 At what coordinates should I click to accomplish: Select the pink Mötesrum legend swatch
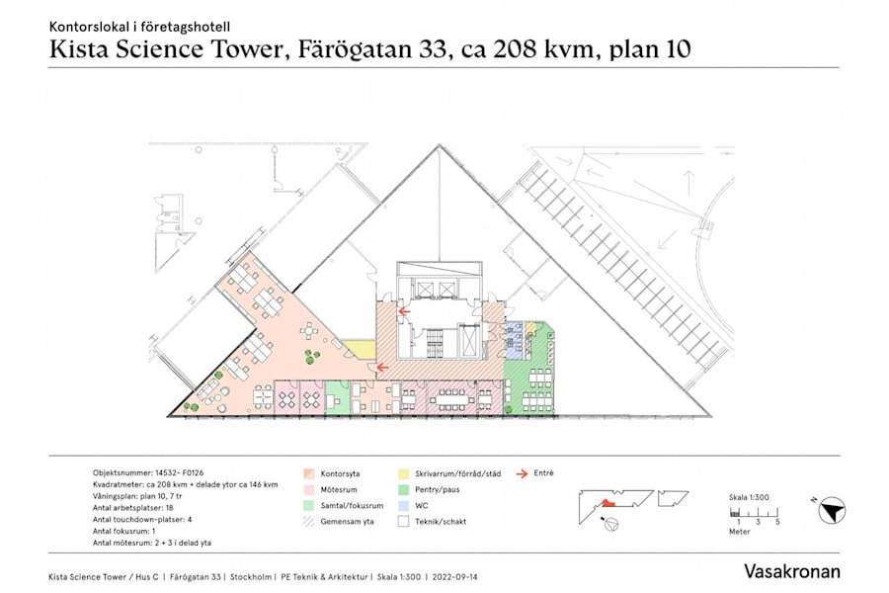(x=309, y=489)
